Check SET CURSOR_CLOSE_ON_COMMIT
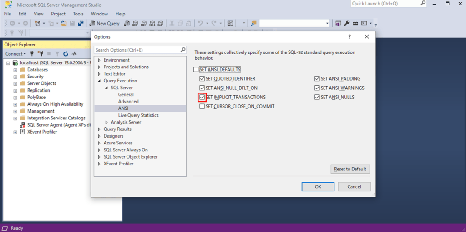The height and width of the screenshot is (232, 466). (x=202, y=106)
